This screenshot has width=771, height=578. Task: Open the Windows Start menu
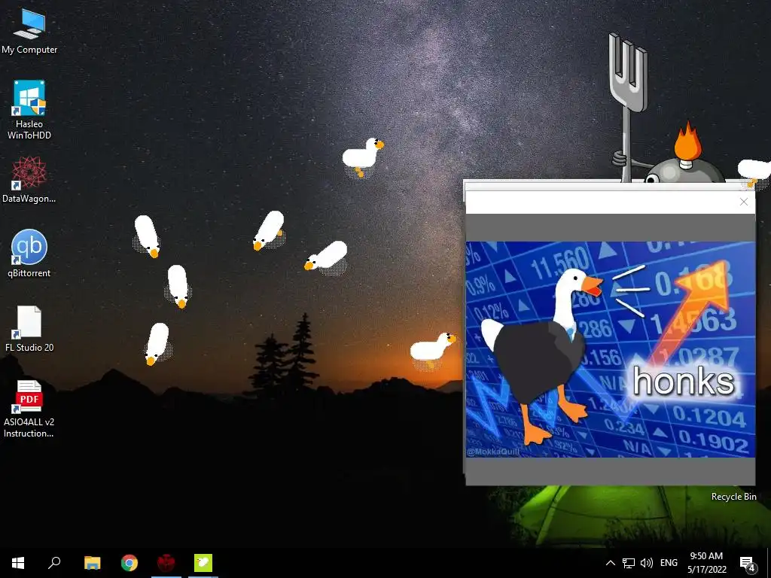tap(18, 563)
